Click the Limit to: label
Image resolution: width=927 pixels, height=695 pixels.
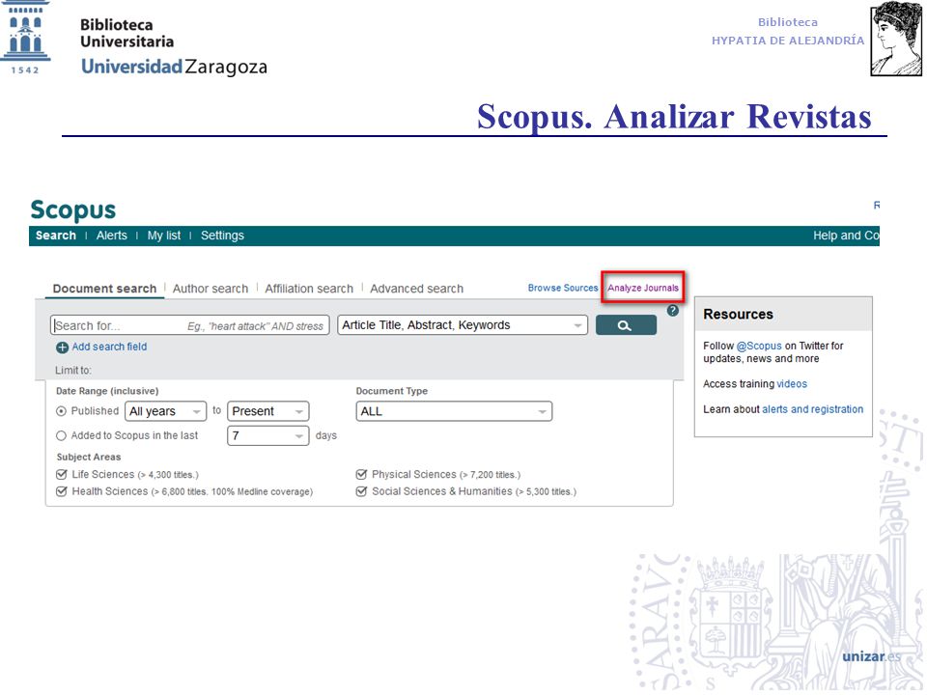pyautogui.click(x=73, y=371)
